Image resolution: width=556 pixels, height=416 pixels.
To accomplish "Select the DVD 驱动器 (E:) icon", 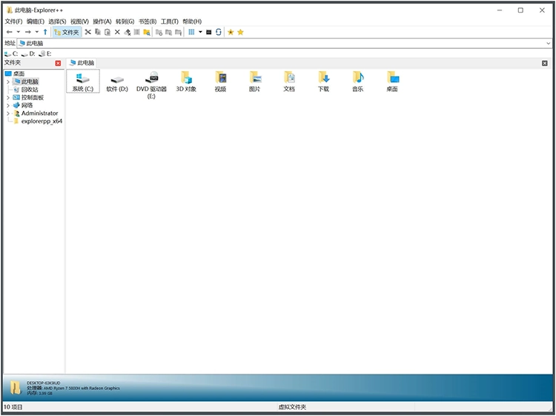I will [151, 81].
